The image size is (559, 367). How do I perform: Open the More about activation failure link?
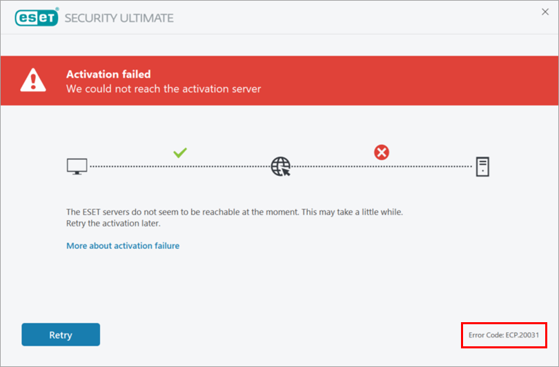(x=123, y=246)
